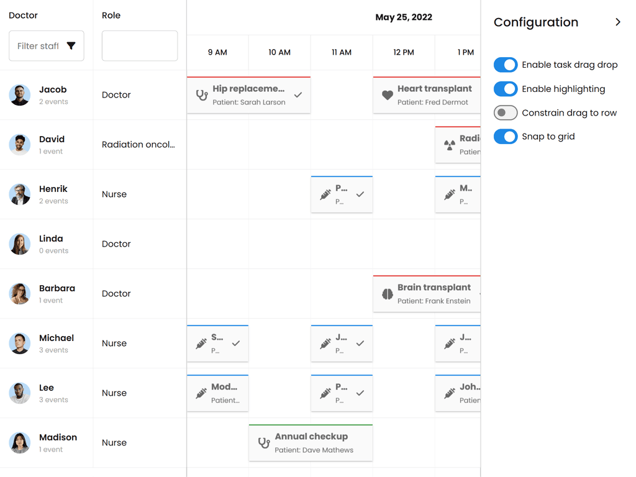The image size is (636, 477).
Task: Disable task drag drop toggle
Action: tap(506, 65)
